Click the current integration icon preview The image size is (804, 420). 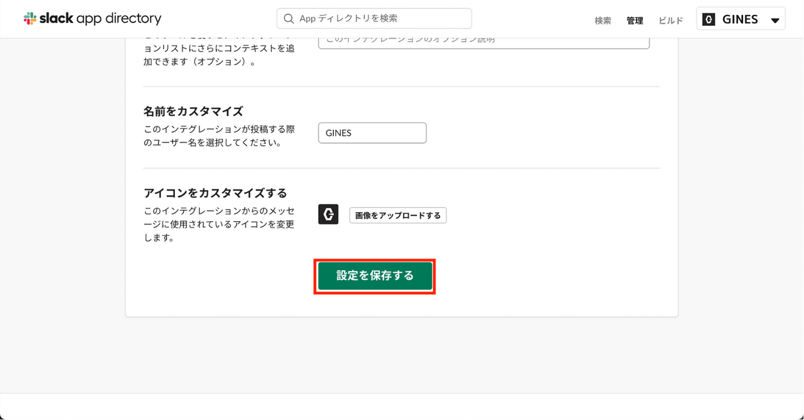click(328, 214)
